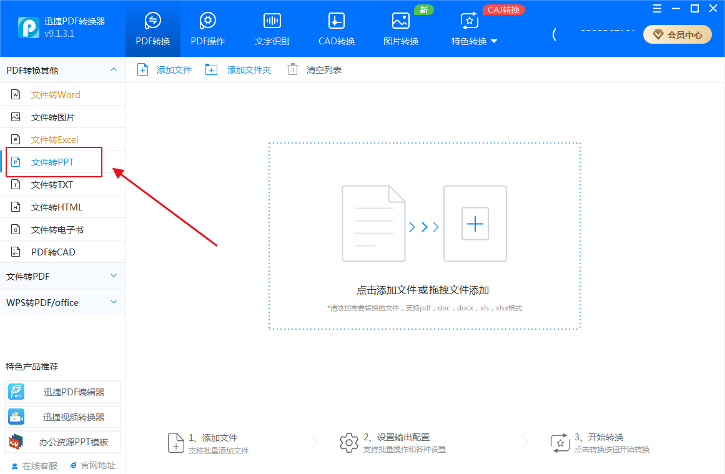Click the CAD icon beside PDF转CAD
The image size is (725, 474).
(16, 252)
